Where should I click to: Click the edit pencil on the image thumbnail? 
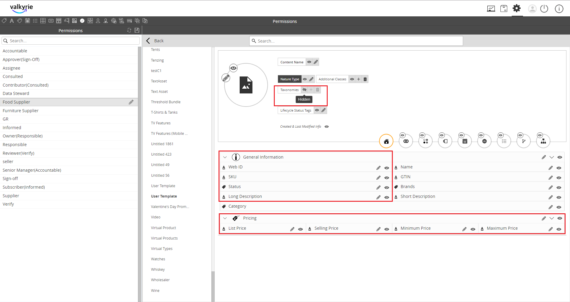[226, 78]
